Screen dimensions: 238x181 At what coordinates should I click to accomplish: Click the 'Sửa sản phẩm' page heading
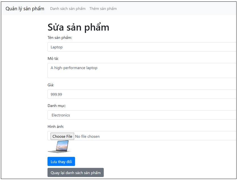coord(78,27)
